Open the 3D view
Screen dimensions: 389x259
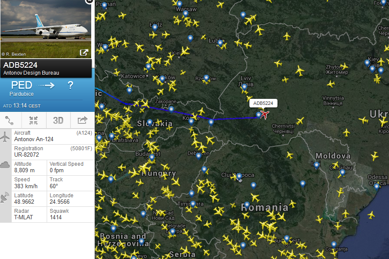[58, 120]
